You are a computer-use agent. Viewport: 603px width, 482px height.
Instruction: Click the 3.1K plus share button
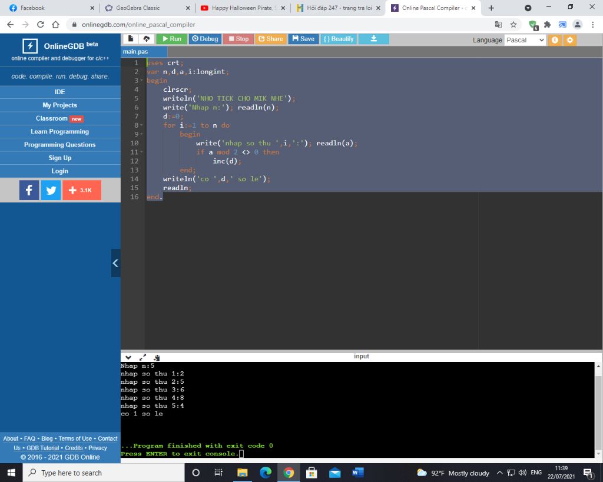coord(82,190)
